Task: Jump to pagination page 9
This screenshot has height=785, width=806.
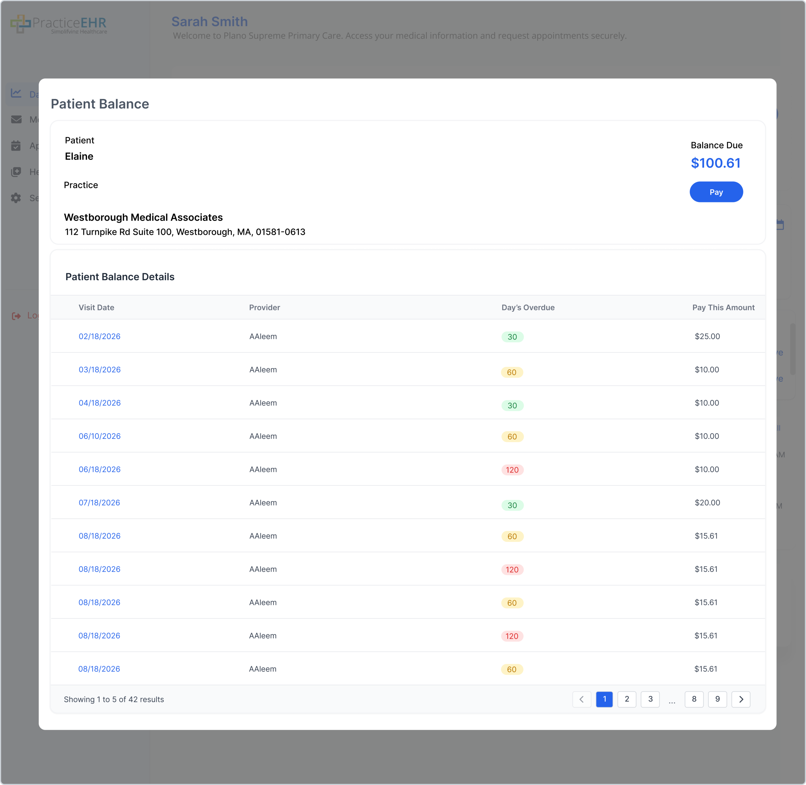Action: pos(717,699)
